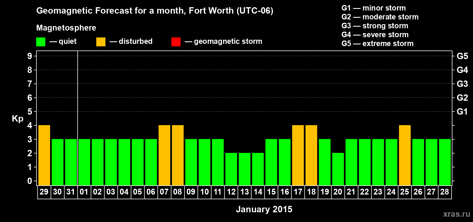This screenshot has width=473, height=222.
Task: Click the '— quiet' legend label
Action: coord(63,41)
